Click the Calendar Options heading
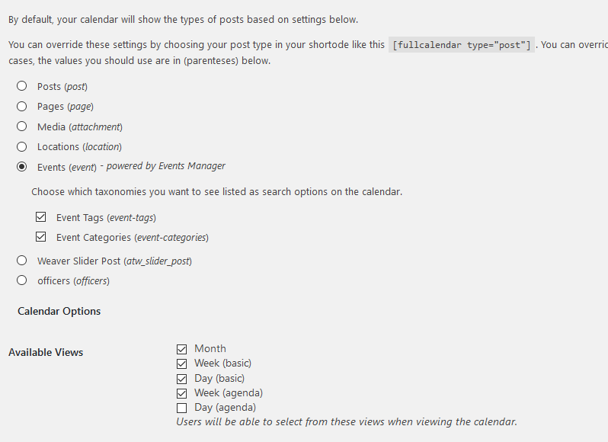This screenshot has height=442, width=608. pos(59,311)
